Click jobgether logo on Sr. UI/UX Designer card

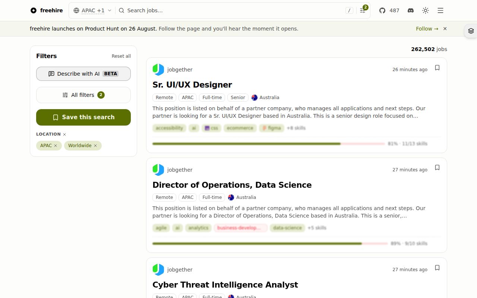[x=158, y=70]
